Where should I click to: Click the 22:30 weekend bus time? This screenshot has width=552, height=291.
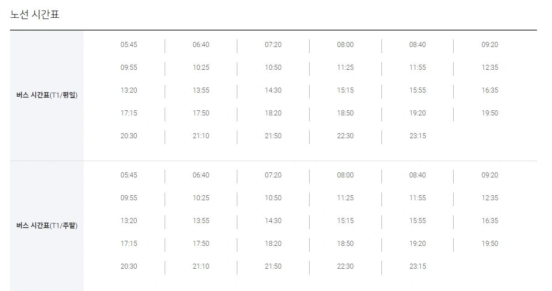345,266
